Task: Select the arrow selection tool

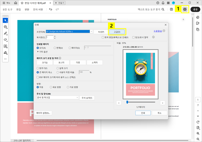Action: click(x=5, y=20)
